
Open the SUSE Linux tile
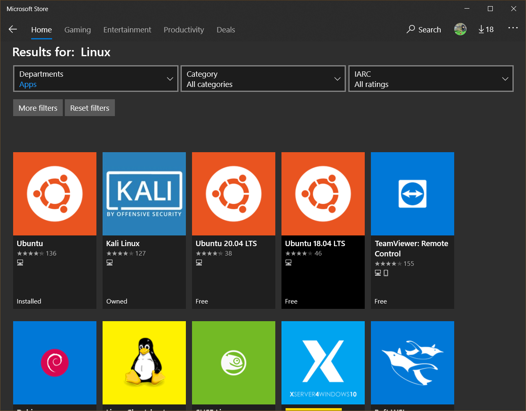(x=233, y=363)
